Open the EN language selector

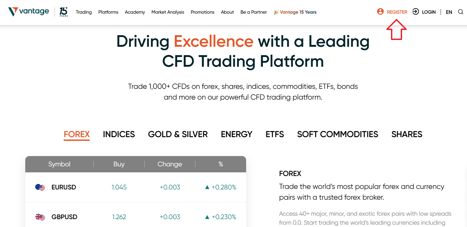pos(449,12)
